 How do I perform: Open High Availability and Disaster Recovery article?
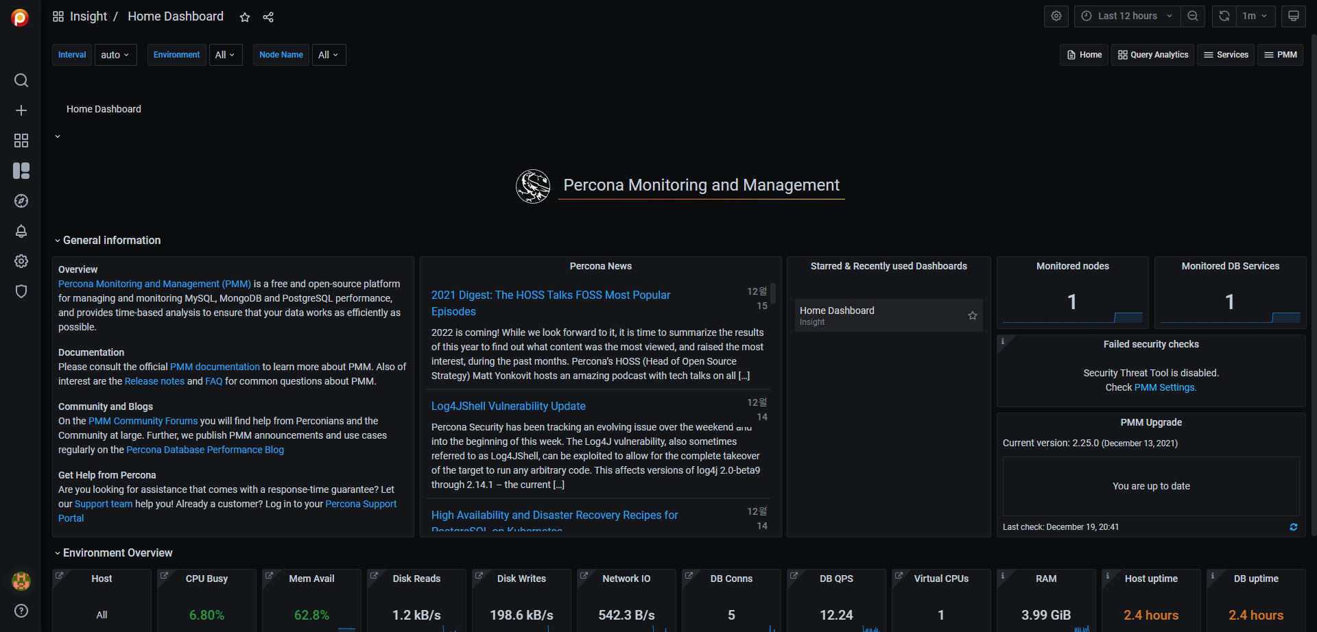click(x=554, y=522)
